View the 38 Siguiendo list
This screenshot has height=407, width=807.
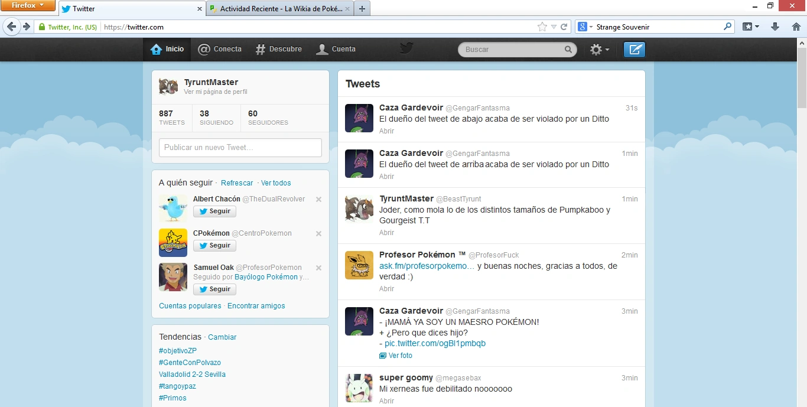click(x=216, y=118)
